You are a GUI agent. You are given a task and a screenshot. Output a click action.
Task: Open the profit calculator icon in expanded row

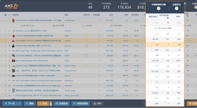tap(54, 26)
